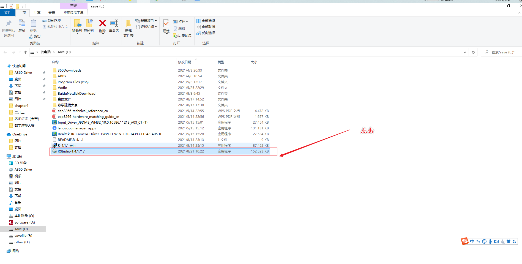This screenshot has height=264, width=522.
Task: Select 网络 (Network) in navigation pane
Action: coord(16,251)
